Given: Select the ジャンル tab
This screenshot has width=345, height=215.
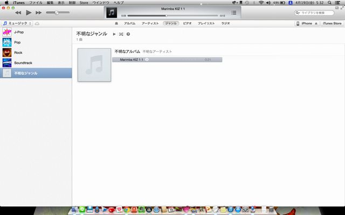Looking at the screenshot, I should 171,23.
